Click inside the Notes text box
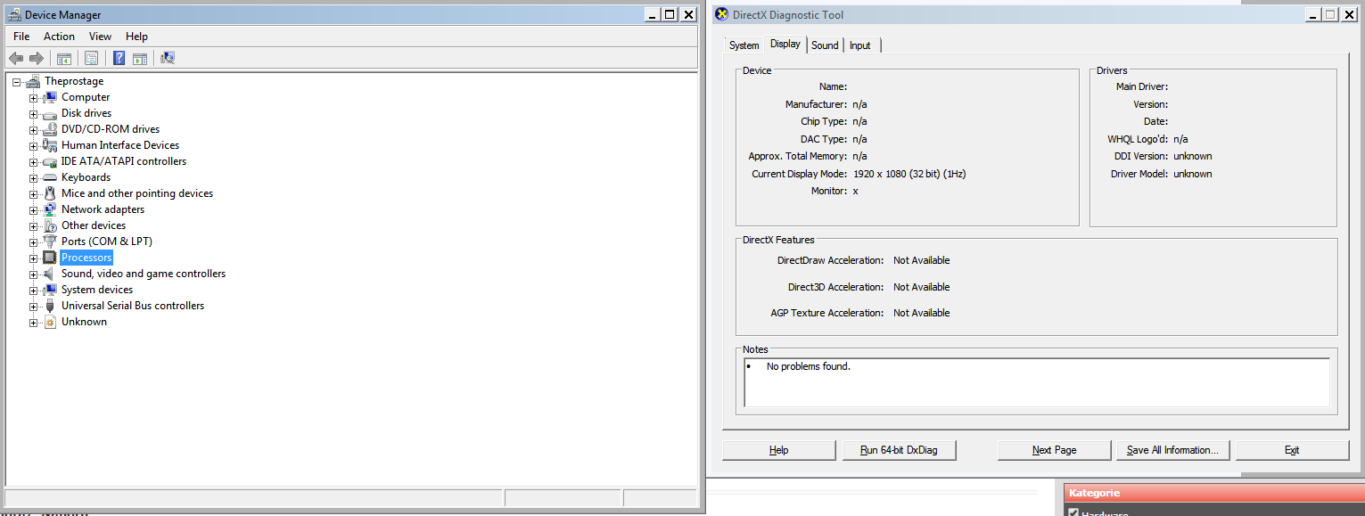 tap(1036, 382)
